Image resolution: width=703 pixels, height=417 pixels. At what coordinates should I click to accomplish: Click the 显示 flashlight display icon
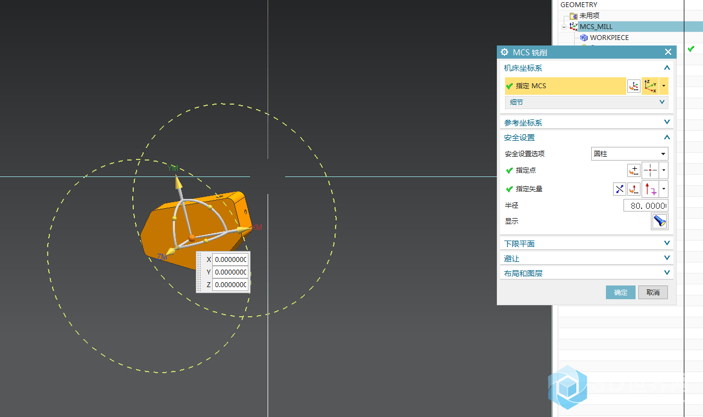click(660, 221)
